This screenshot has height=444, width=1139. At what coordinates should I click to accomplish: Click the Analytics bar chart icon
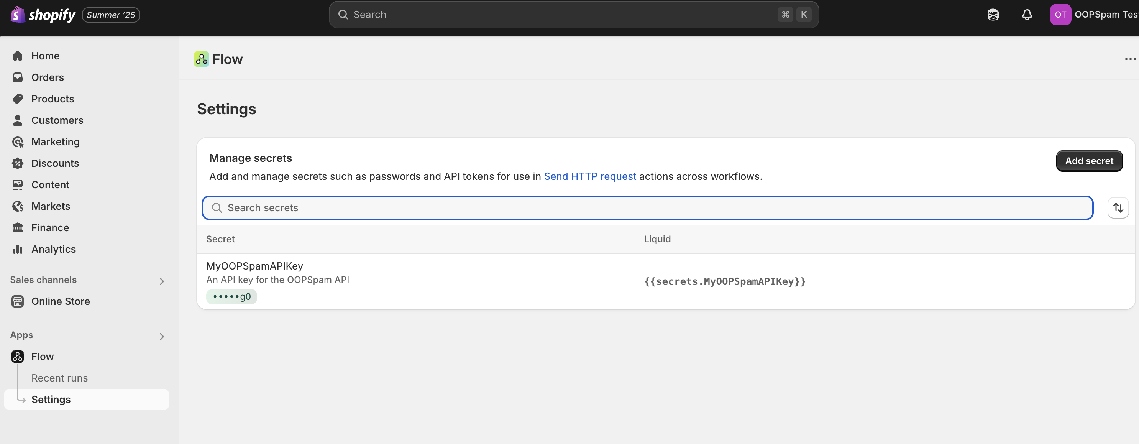[18, 249]
